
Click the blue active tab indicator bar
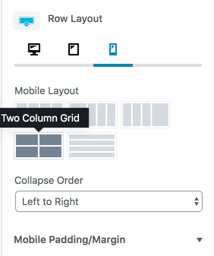(x=113, y=65)
